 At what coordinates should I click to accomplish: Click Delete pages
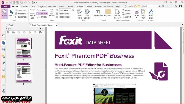[x=126, y=14]
